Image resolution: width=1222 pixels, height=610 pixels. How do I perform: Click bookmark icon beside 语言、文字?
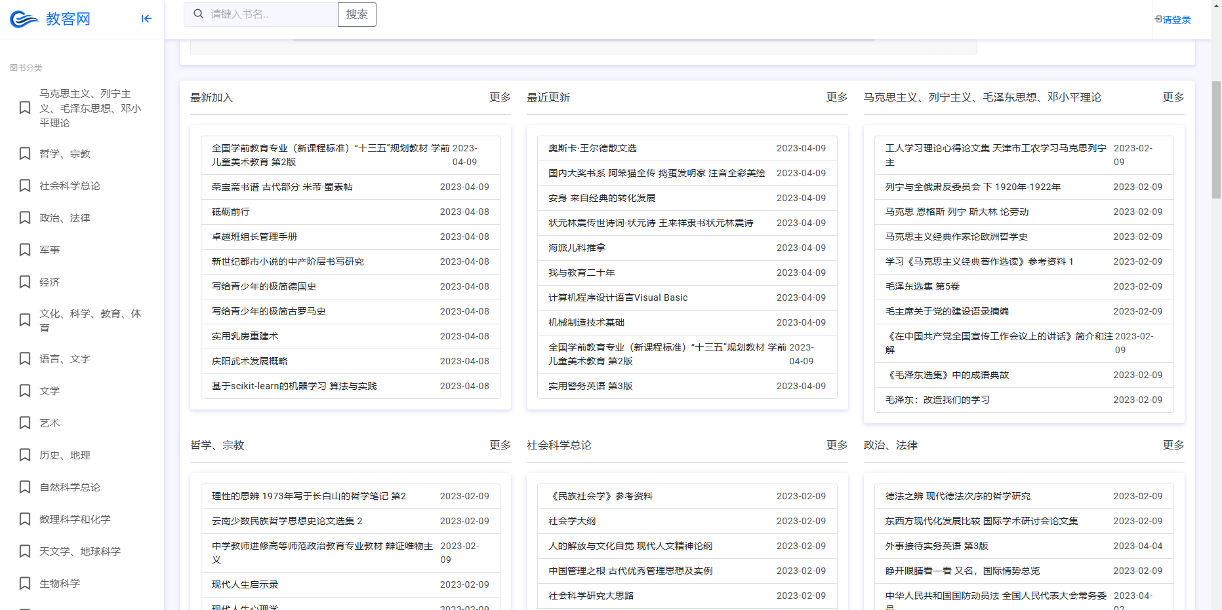tap(25, 358)
